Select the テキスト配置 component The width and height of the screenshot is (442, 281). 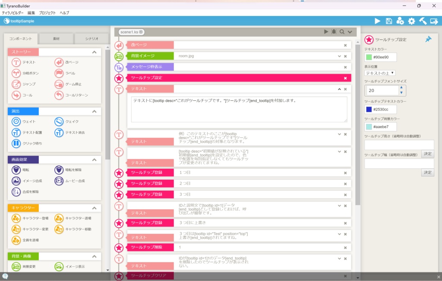(x=27, y=133)
